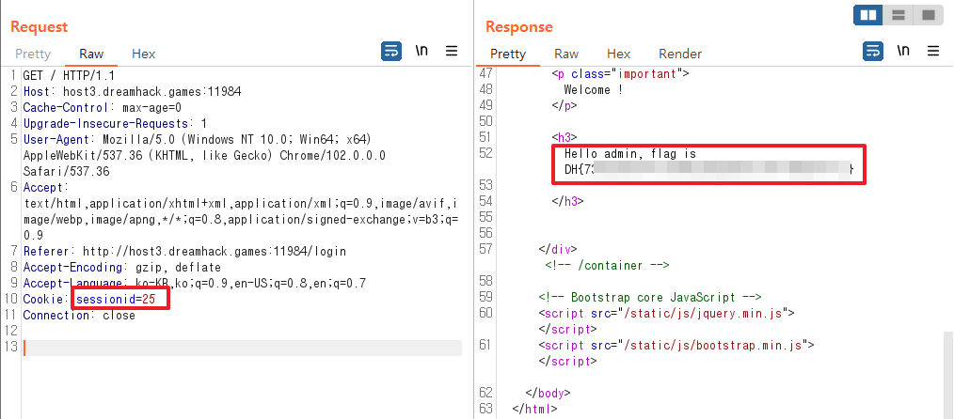The image size is (954, 419).
Task: Click the Request panel title
Action: click(x=39, y=26)
